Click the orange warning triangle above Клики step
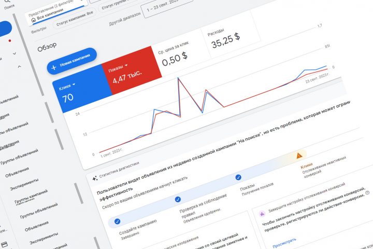The height and width of the screenshot is (249, 373). tap(299, 156)
